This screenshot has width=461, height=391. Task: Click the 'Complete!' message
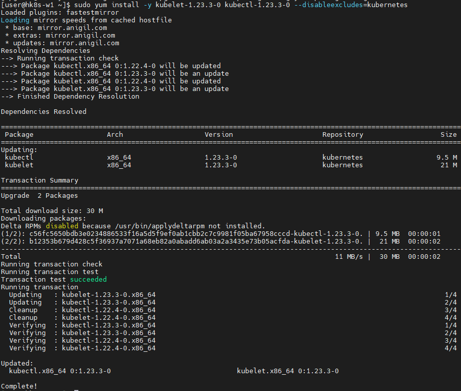pyautogui.click(x=19, y=386)
